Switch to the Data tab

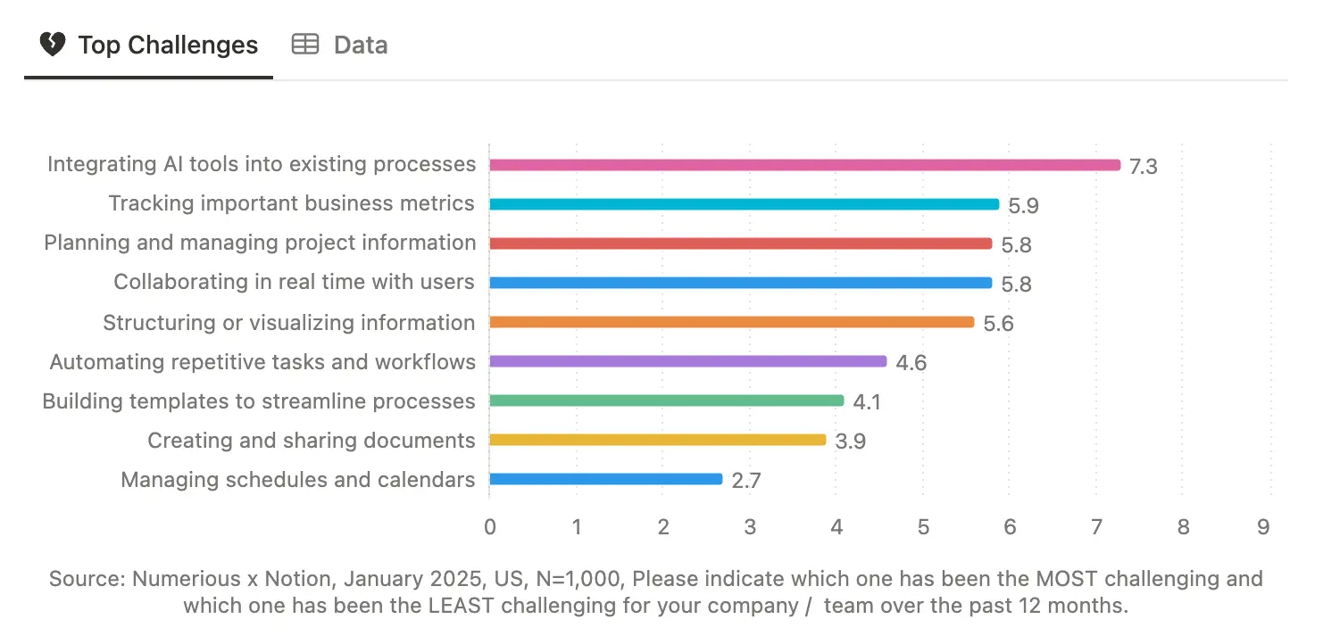point(360,44)
